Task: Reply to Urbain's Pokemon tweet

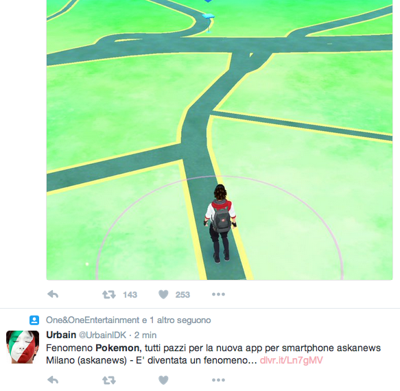Action: click(x=53, y=380)
